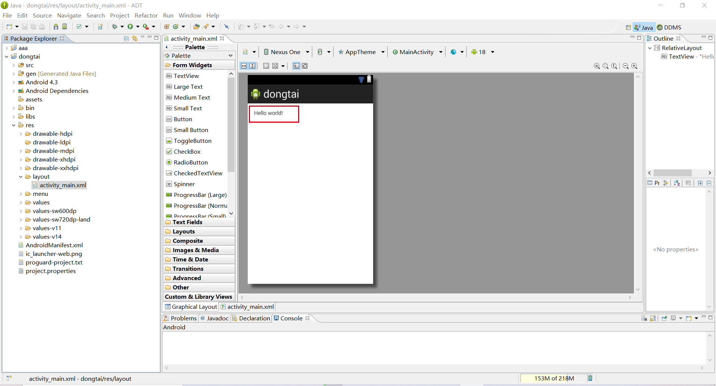
Task: Expand all properties in the property sheet
Action: pos(700,183)
